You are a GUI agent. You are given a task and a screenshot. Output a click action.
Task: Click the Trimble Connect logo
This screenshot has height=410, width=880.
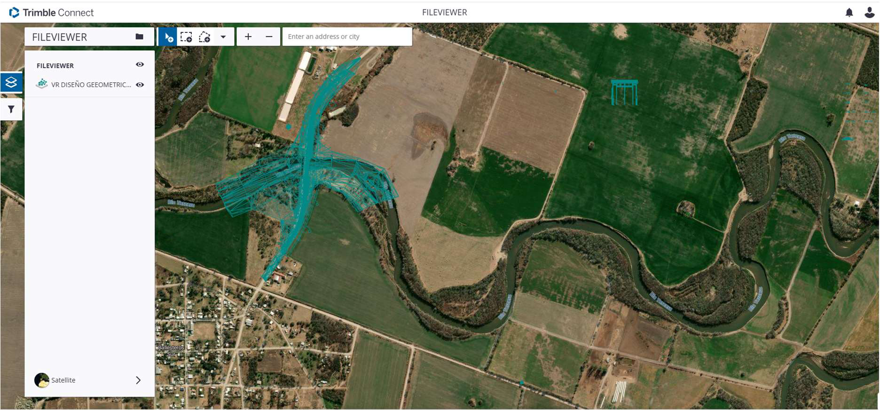(51, 13)
